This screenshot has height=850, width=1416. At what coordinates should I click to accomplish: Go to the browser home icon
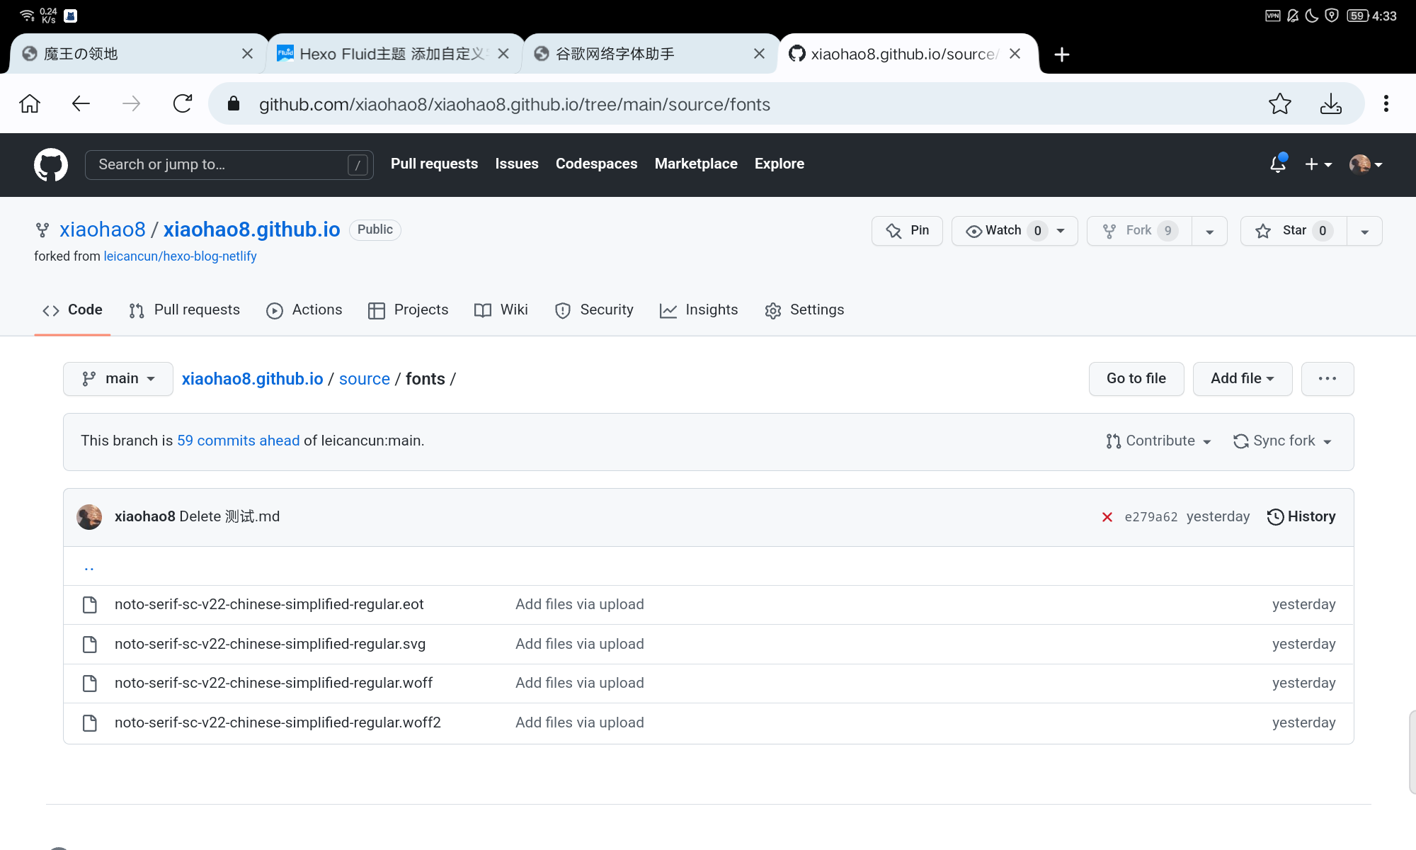(30, 104)
